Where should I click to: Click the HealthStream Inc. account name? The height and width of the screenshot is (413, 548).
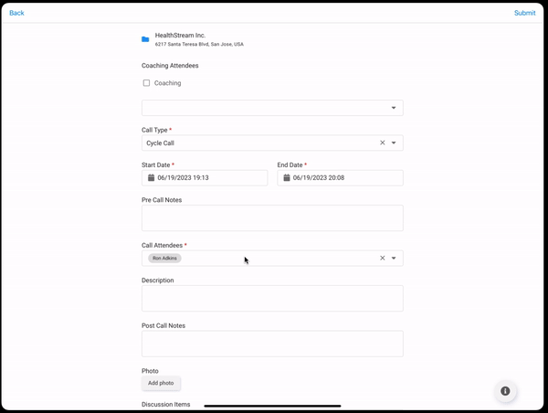pyautogui.click(x=180, y=35)
